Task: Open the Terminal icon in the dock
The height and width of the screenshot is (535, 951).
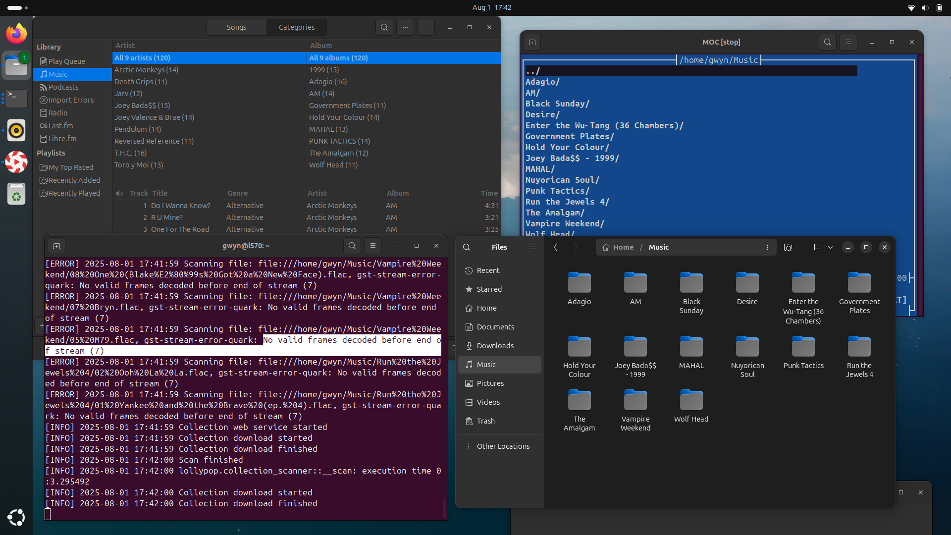Action: (16, 98)
